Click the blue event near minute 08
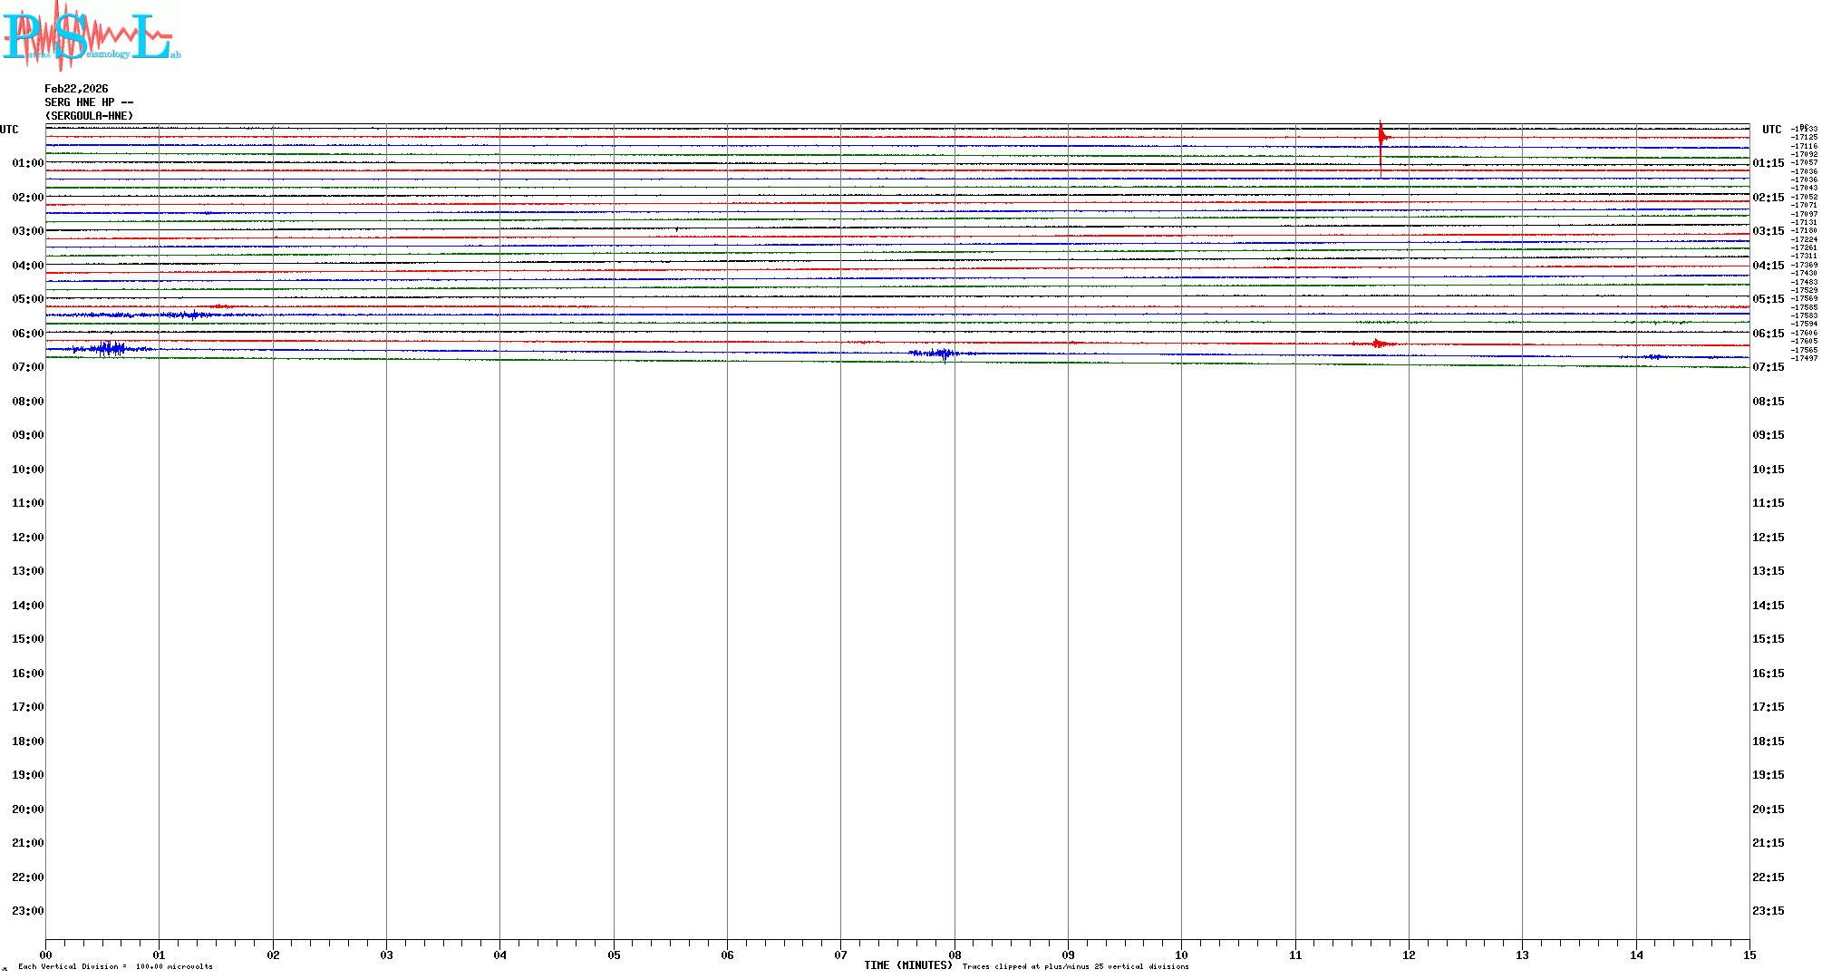Viewport: 1822px width, 979px height. coord(943,354)
